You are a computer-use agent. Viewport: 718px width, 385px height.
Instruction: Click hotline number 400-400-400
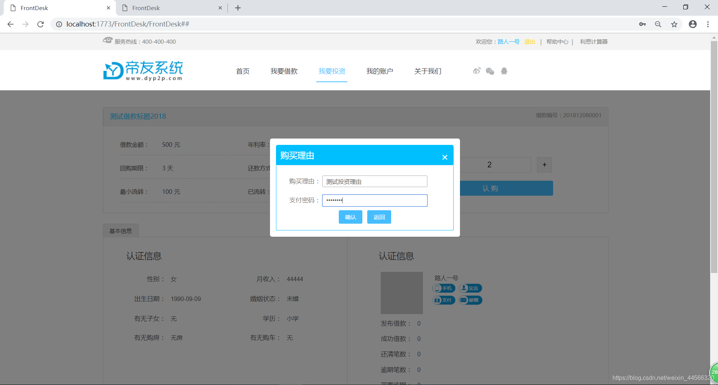tap(159, 42)
